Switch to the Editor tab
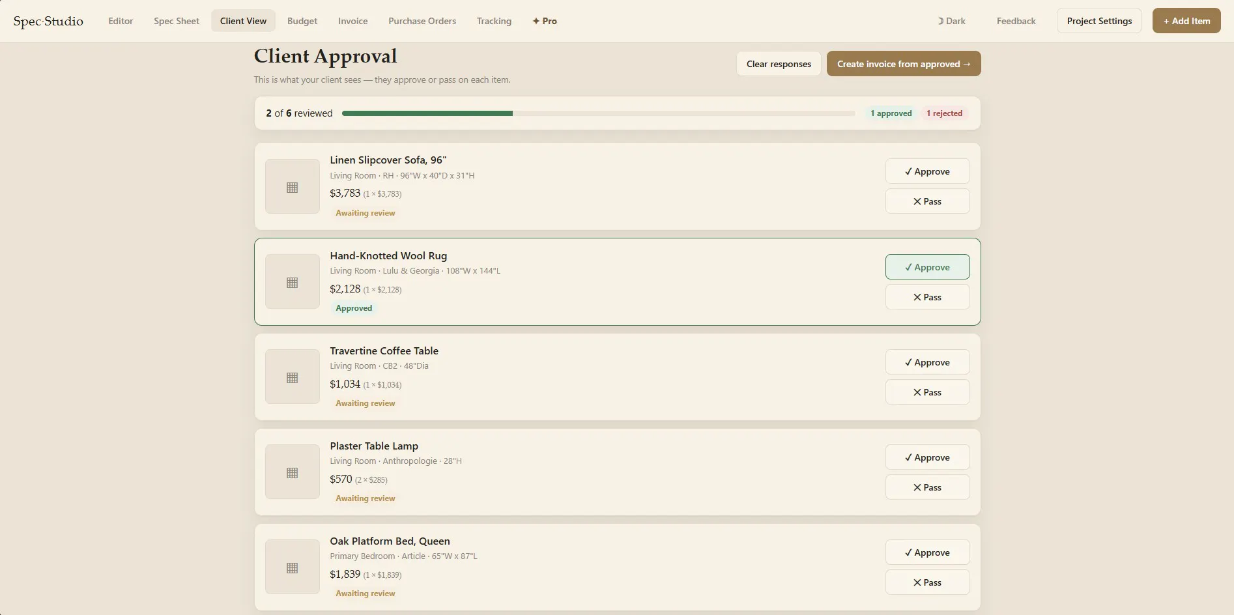 (x=121, y=21)
